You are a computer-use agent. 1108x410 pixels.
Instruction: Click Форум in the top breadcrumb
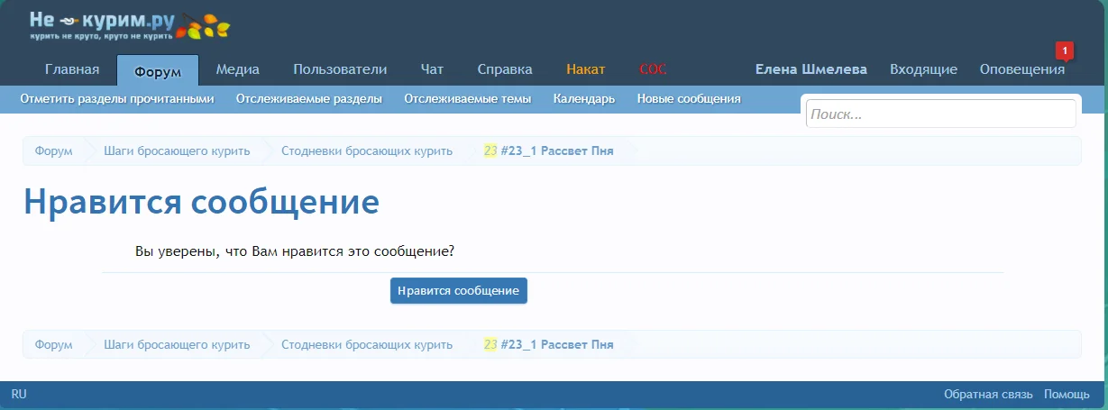tap(53, 150)
